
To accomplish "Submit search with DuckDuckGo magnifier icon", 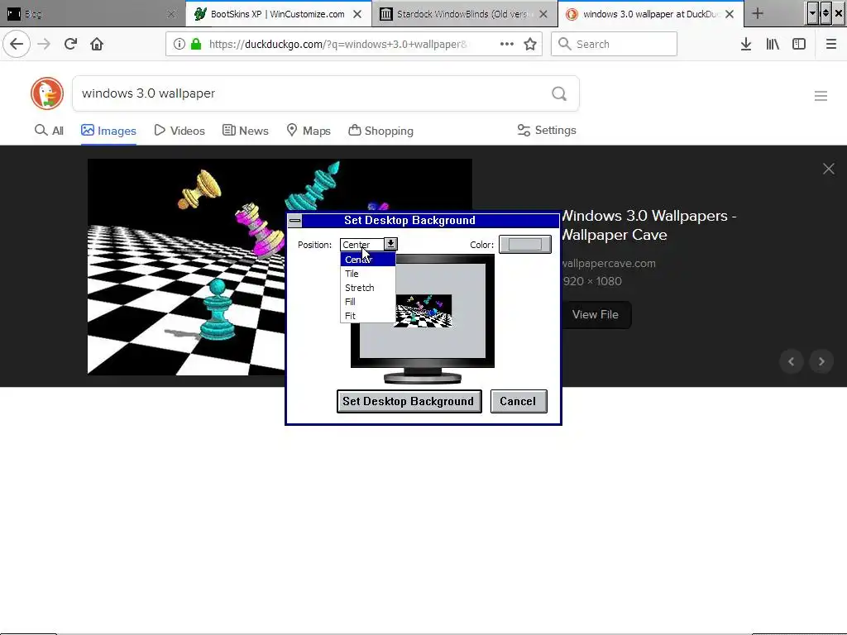I will [559, 94].
